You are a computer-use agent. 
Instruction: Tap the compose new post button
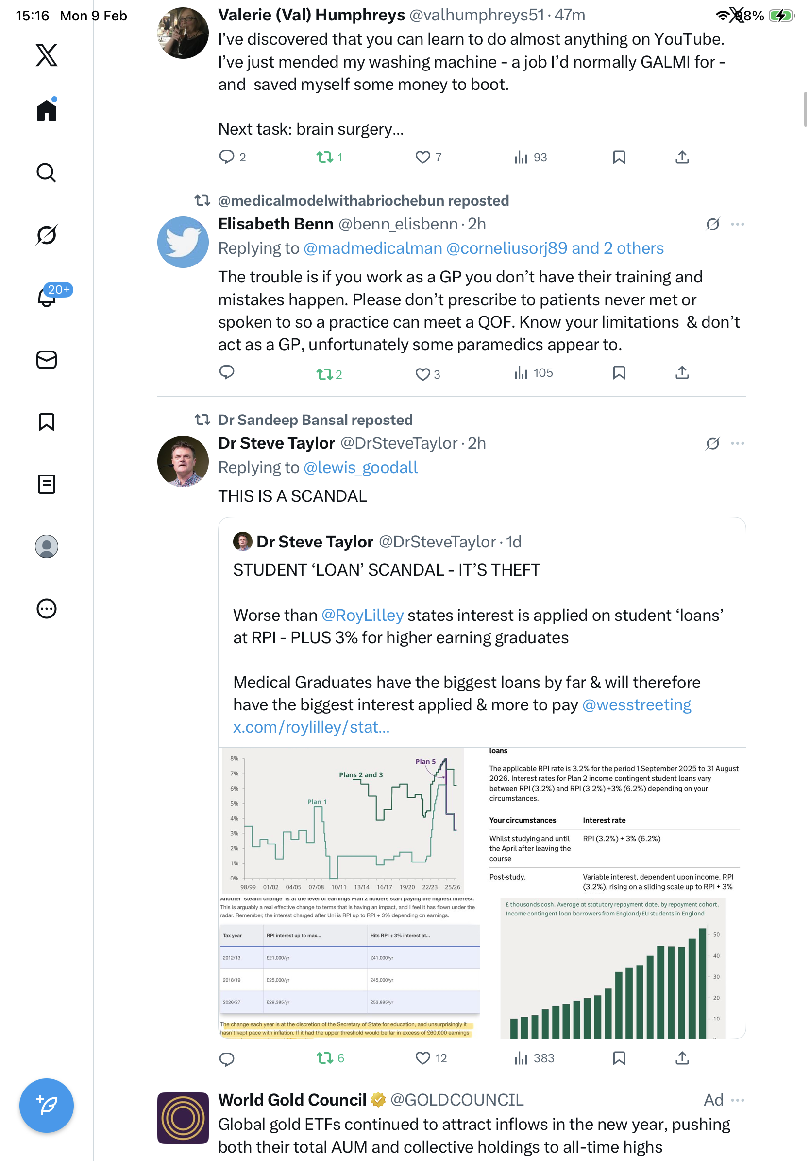pos(47,1105)
